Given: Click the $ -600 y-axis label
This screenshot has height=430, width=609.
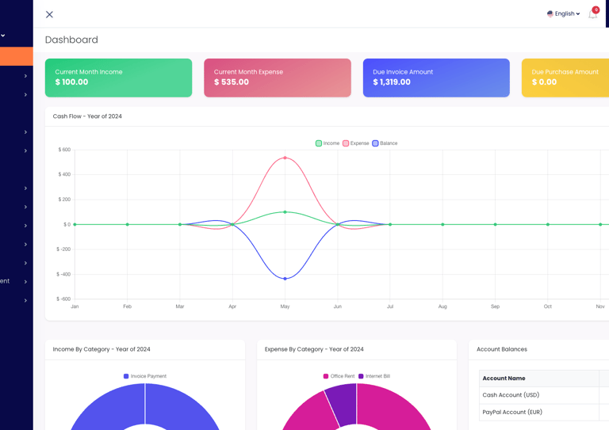Looking at the screenshot, I should point(63,299).
